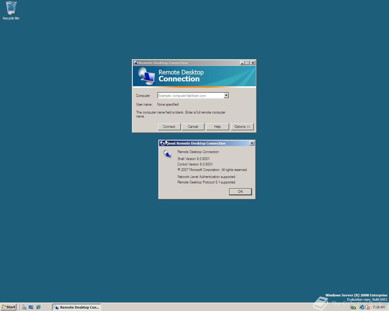Click OK in the About dialog
This screenshot has height=311, width=389.
[x=240, y=192]
